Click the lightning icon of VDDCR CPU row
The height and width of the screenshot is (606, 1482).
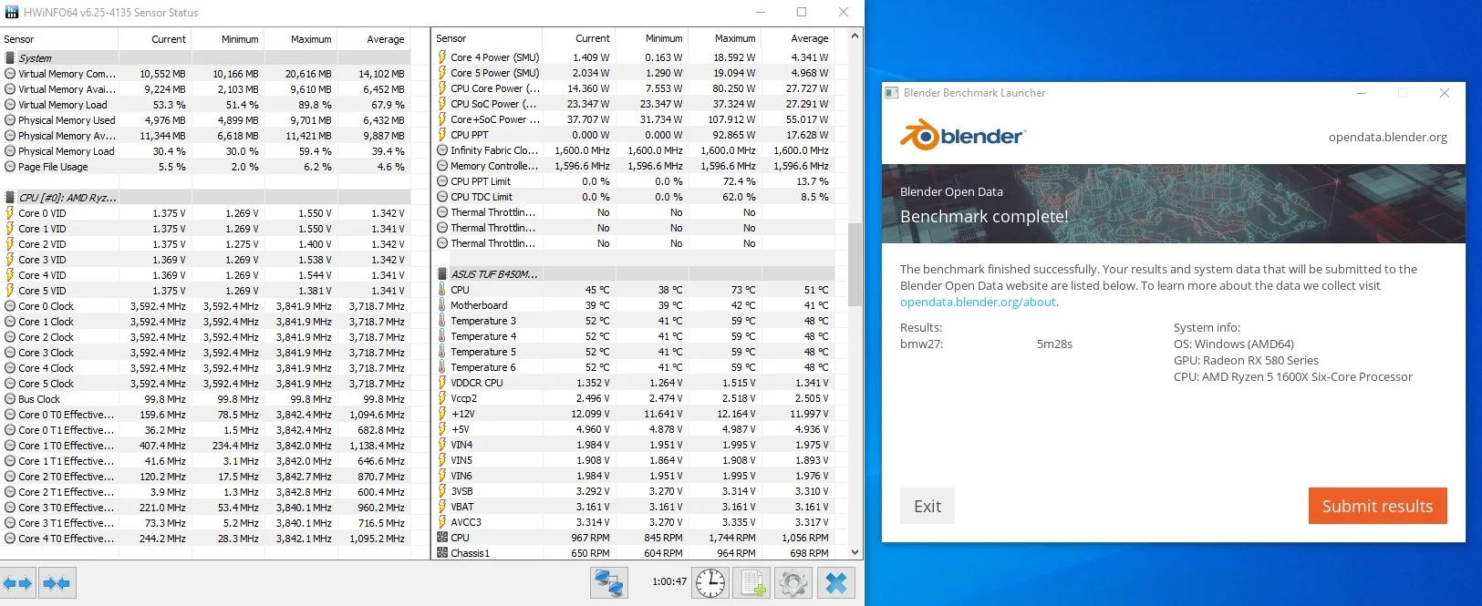[442, 383]
